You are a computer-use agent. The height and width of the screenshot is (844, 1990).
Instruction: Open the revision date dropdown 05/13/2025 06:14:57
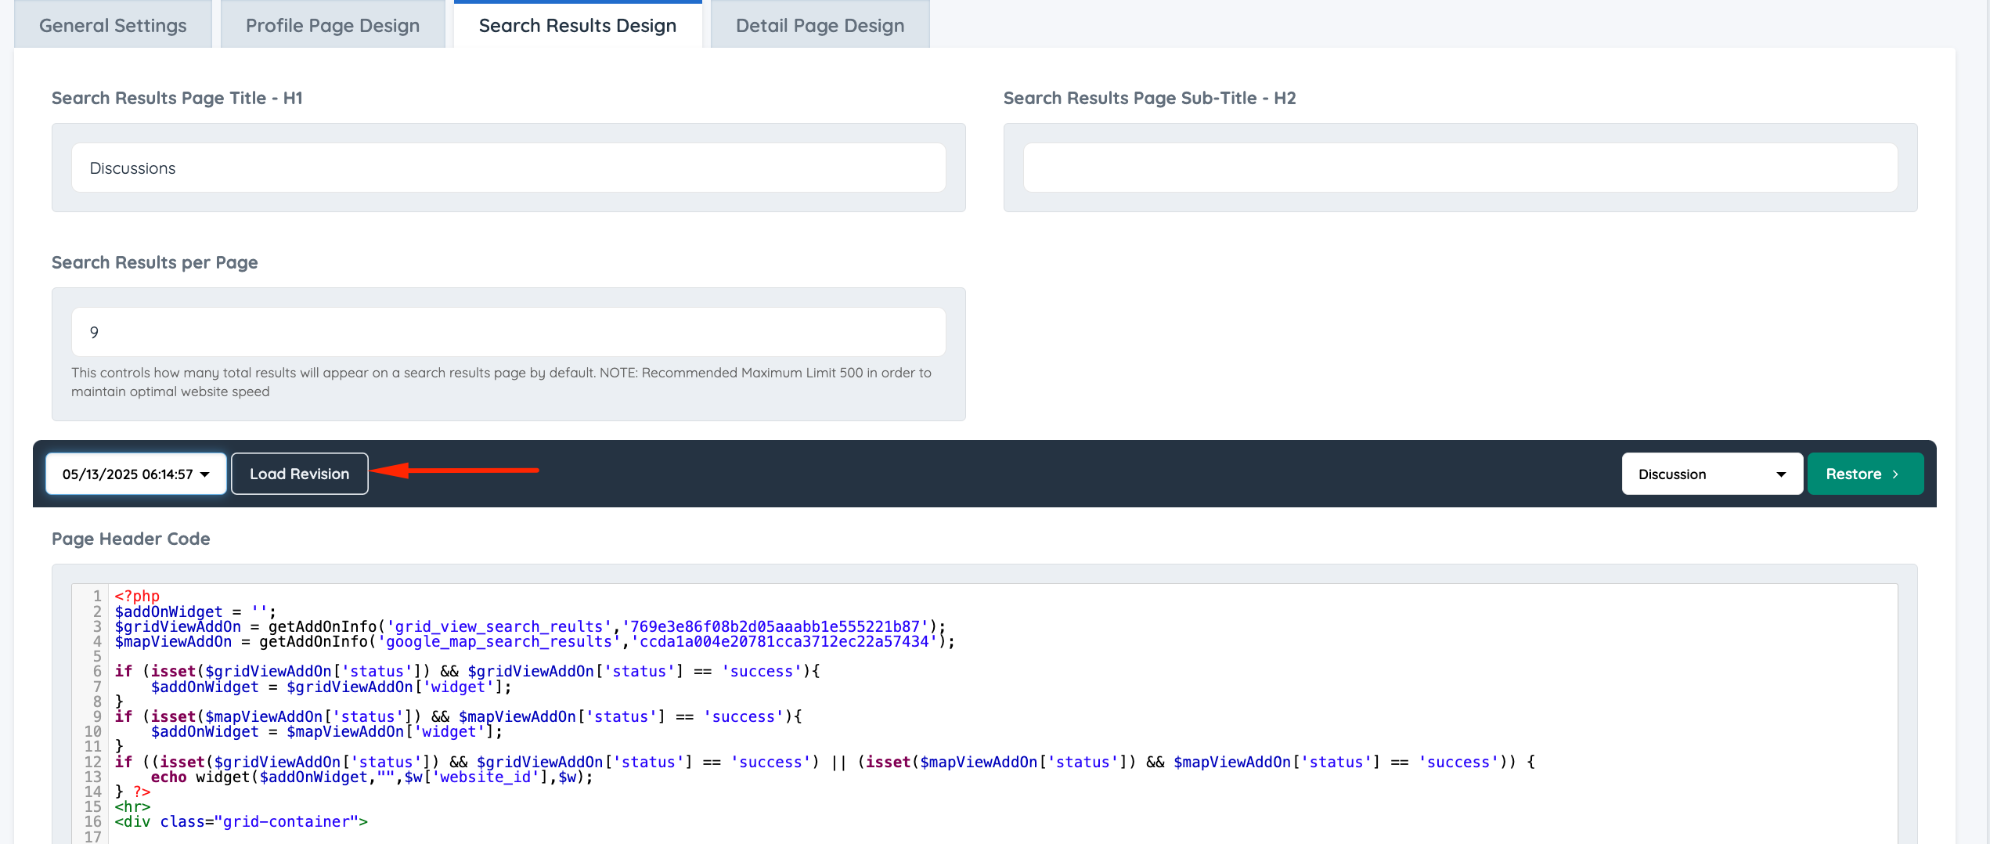point(136,474)
